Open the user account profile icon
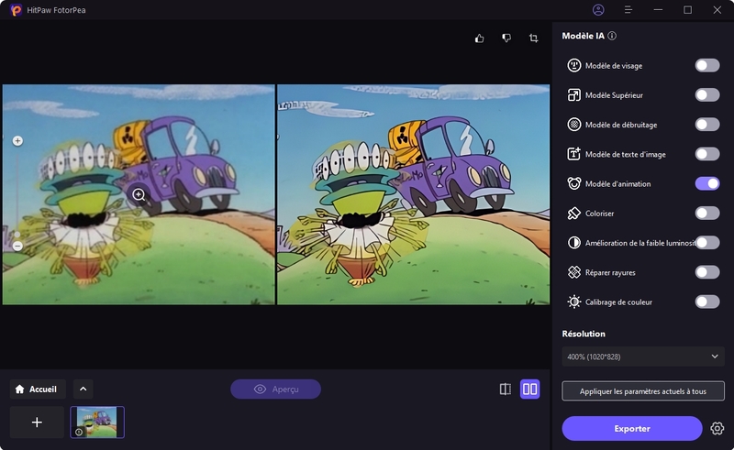Screen dimensions: 734x450 click(x=598, y=10)
